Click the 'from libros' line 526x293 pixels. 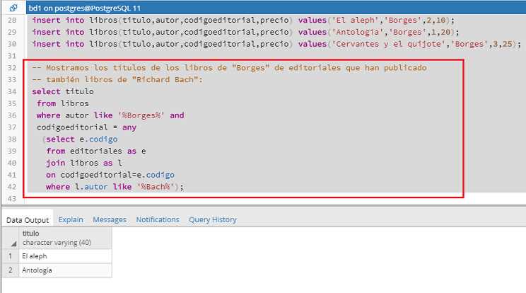coord(63,103)
